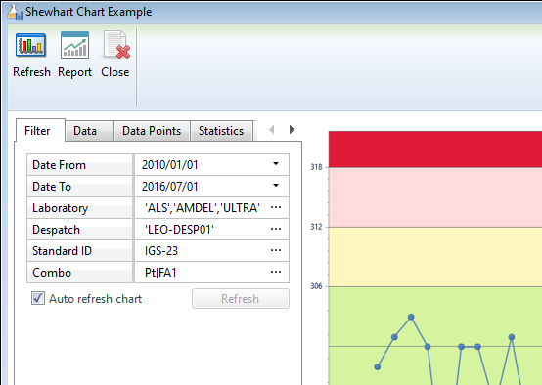Image resolution: width=542 pixels, height=385 pixels.
Task: Click the red zone of the chart
Action: tap(435, 150)
